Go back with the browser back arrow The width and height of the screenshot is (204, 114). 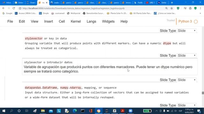pyautogui.click(x=4, y=8)
